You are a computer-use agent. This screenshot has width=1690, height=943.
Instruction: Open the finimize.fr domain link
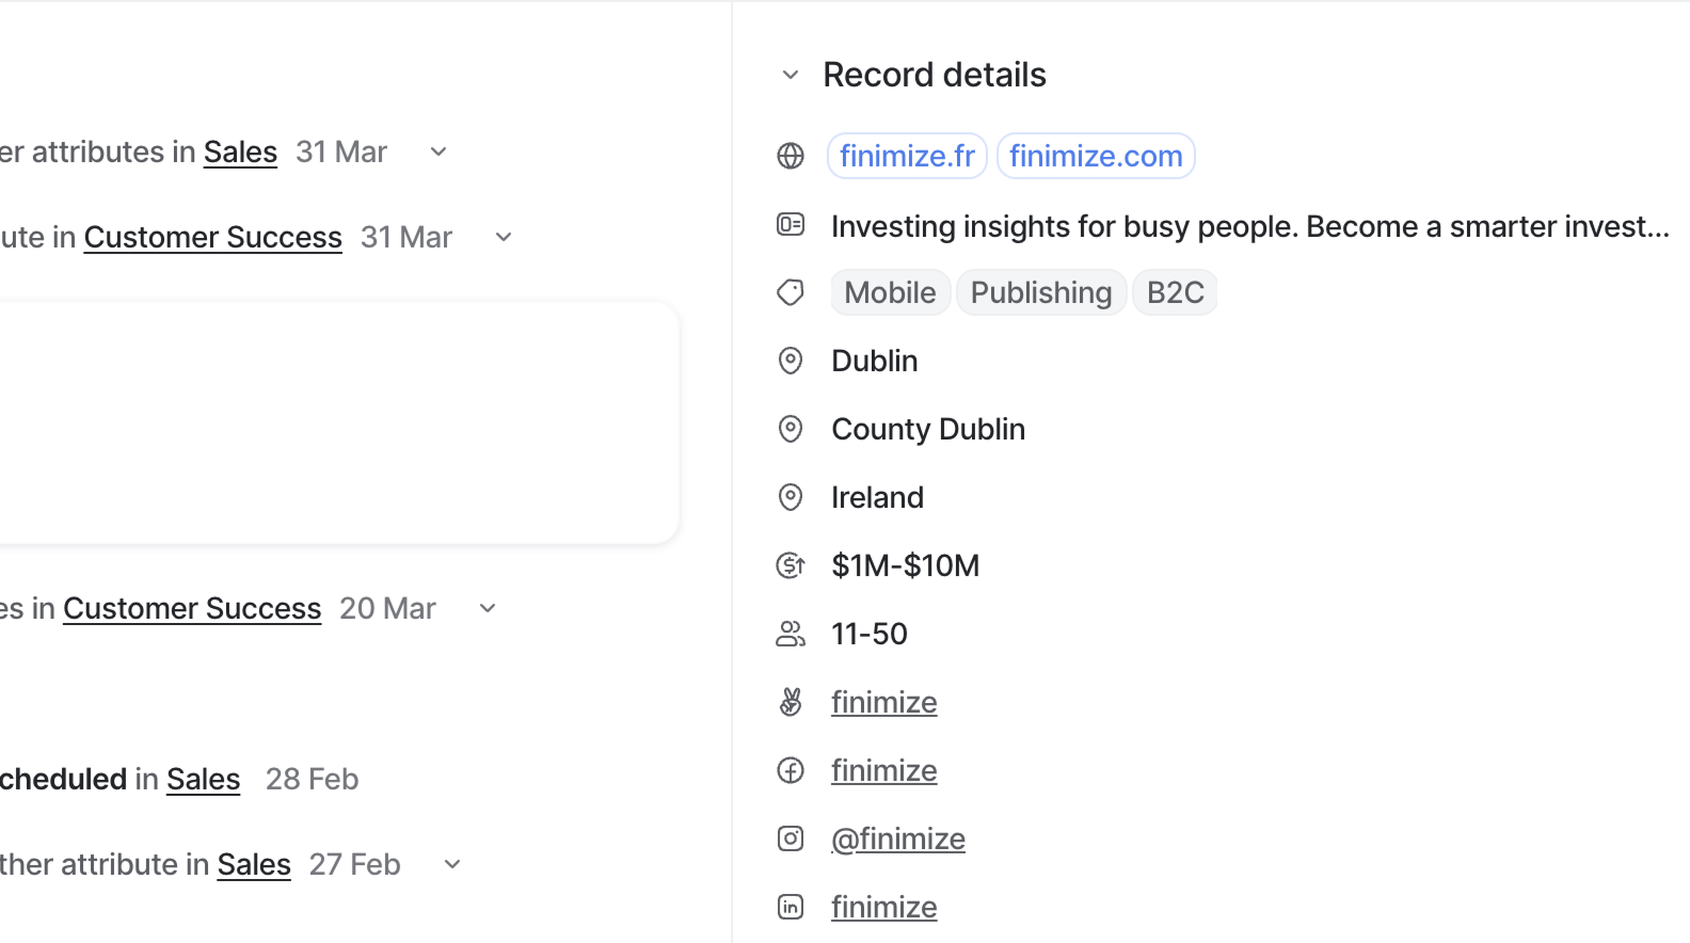point(907,156)
